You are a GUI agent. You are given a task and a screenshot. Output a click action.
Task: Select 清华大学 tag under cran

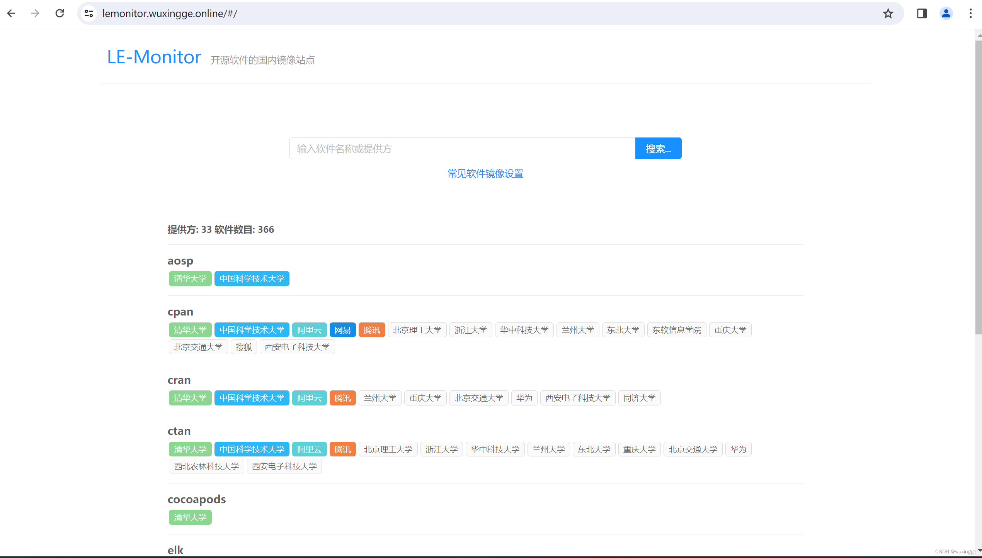coord(190,398)
